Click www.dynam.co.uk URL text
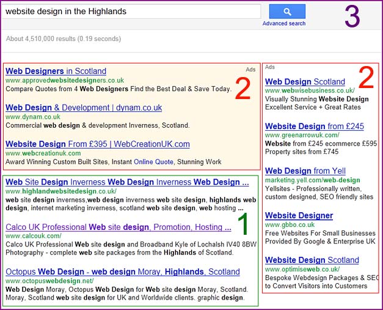The width and height of the screenshot is (383, 310). (x=33, y=117)
